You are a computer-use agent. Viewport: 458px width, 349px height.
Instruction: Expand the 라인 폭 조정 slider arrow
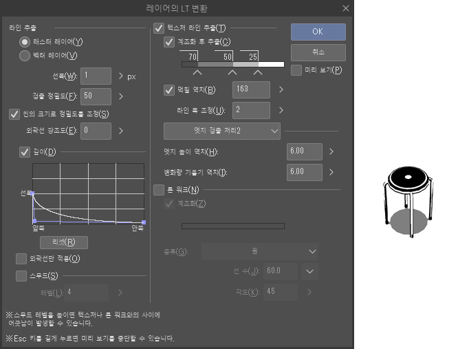click(281, 110)
